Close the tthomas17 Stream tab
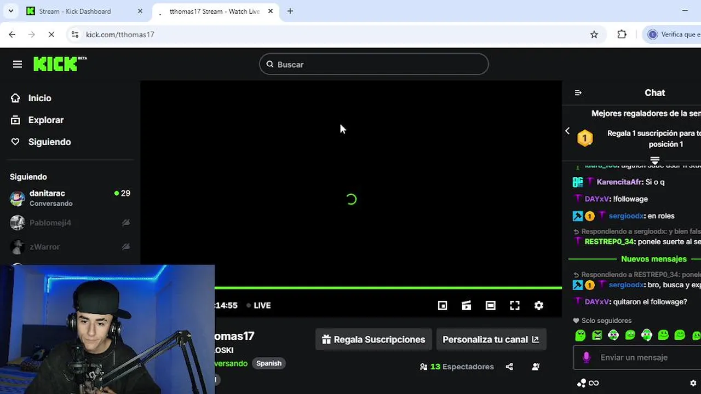This screenshot has width=701, height=394. (x=271, y=11)
